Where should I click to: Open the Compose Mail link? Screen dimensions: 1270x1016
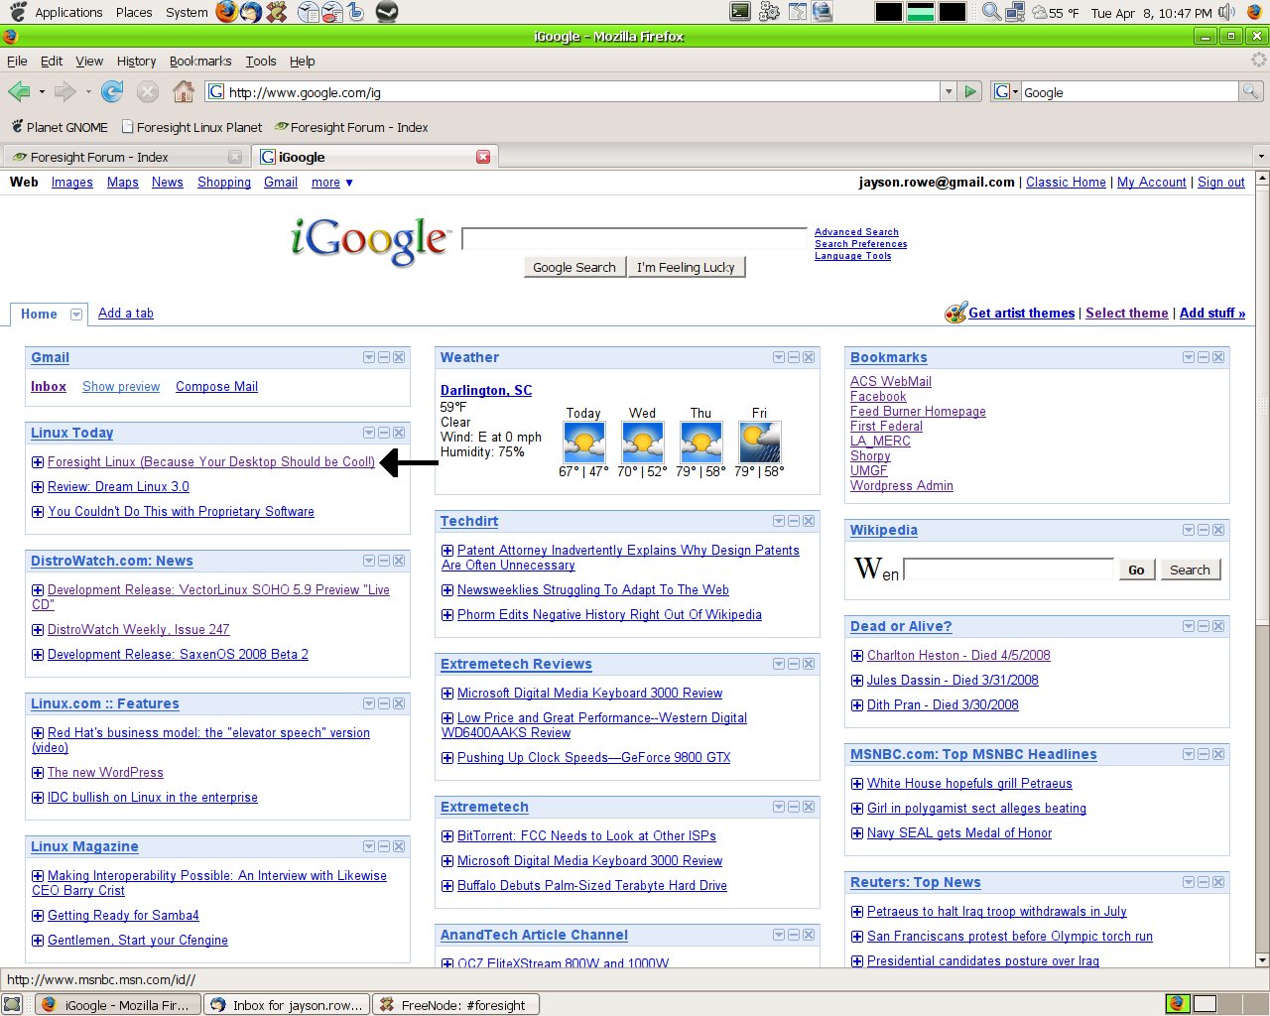(216, 386)
